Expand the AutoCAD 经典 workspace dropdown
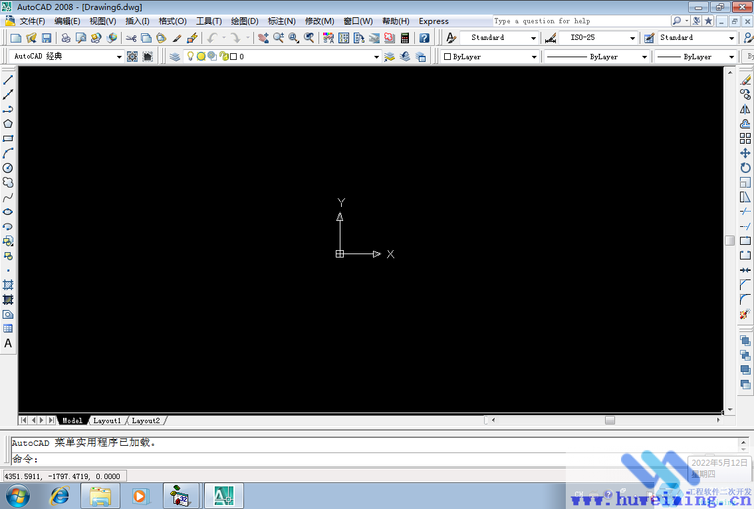754x509 pixels. point(119,57)
